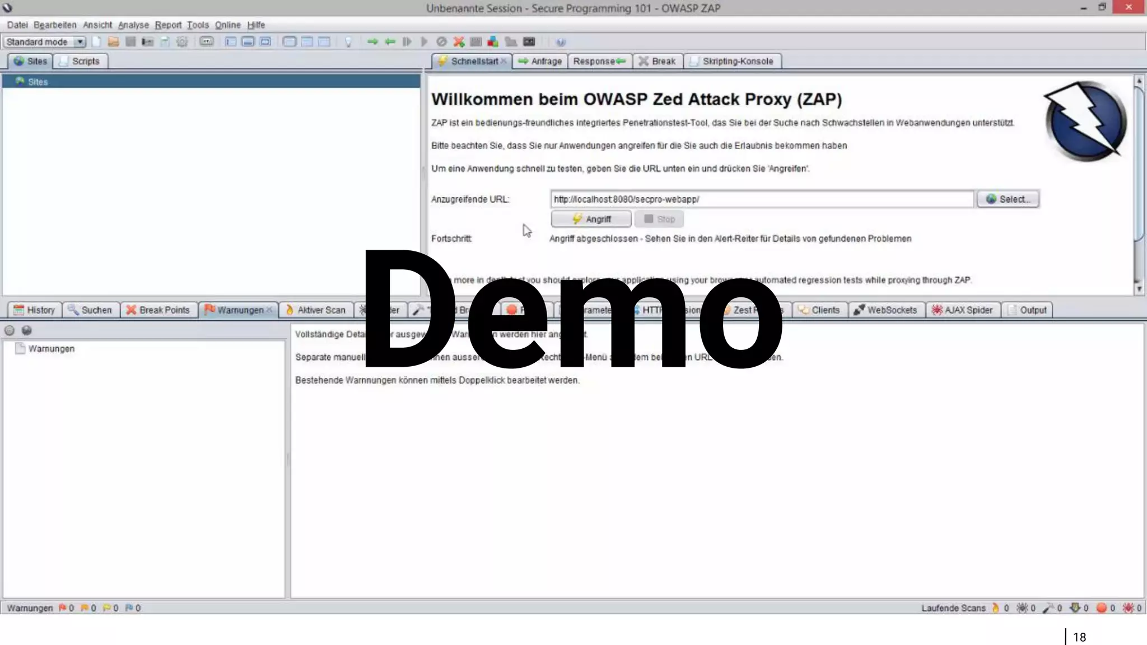Image resolution: width=1147 pixels, height=645 pixels.
Task: Click the colored blocks add-on icon
Action: [x=493, y=42]
